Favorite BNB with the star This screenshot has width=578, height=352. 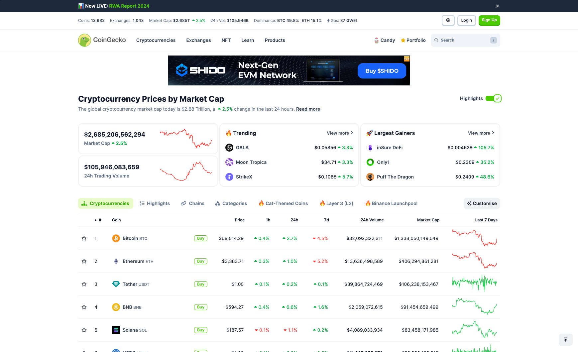point(84,307)
